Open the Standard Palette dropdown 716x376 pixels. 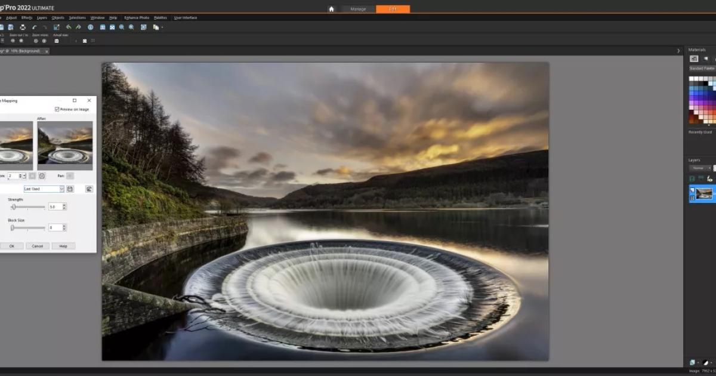pyautogui.click(x=702, y=69)
